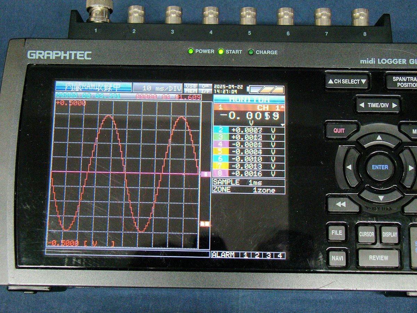Tap the up arrow key

379,138
